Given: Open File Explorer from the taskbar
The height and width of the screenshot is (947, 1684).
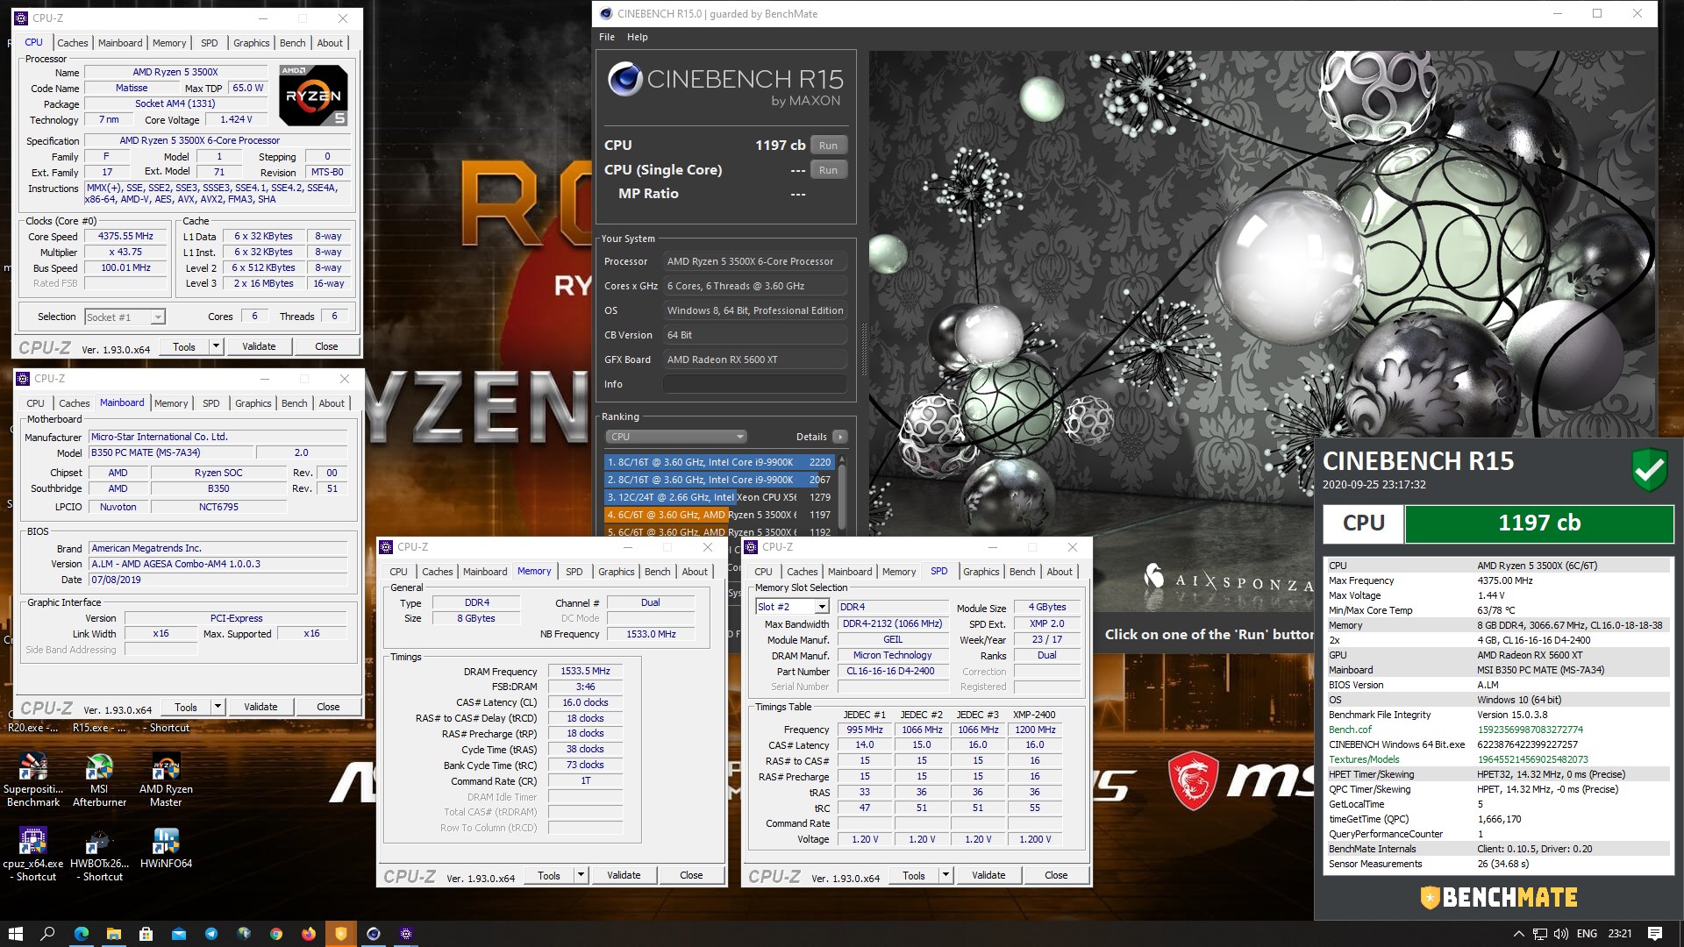Looking at the screenshot, I should tap(114, 934).
